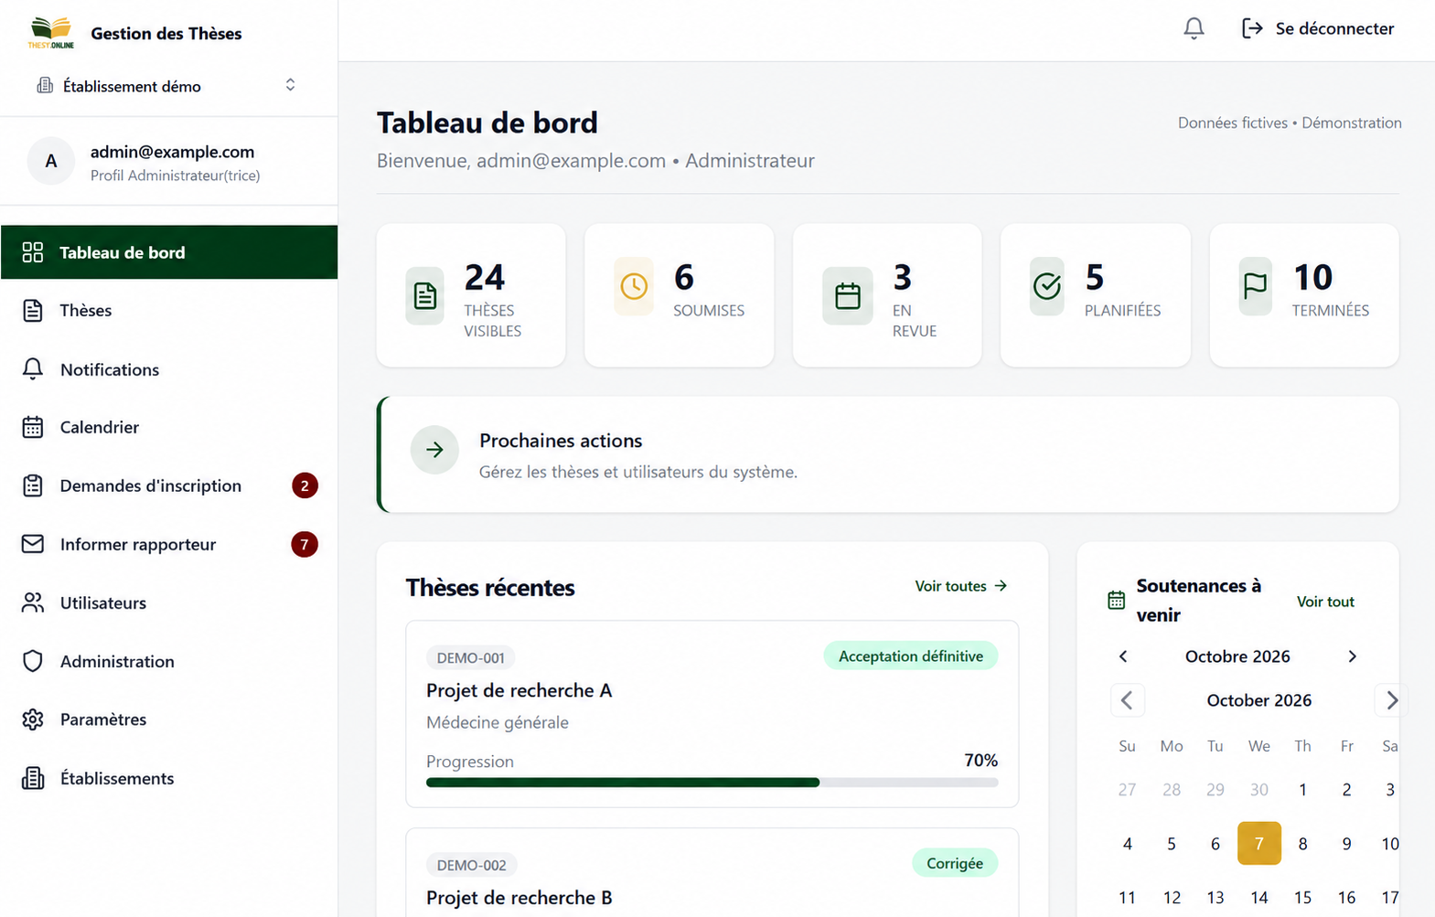The height and width of the screenshot is (917, 1435).
Task: Click the clock icon on Soumises card
Action: tap(634, 286)
